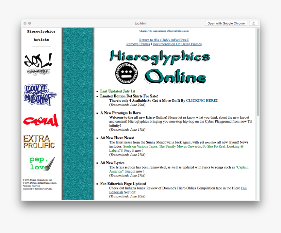
Task: Click 'Last Updated July 1st' text
Action: (x=118, y=91)
